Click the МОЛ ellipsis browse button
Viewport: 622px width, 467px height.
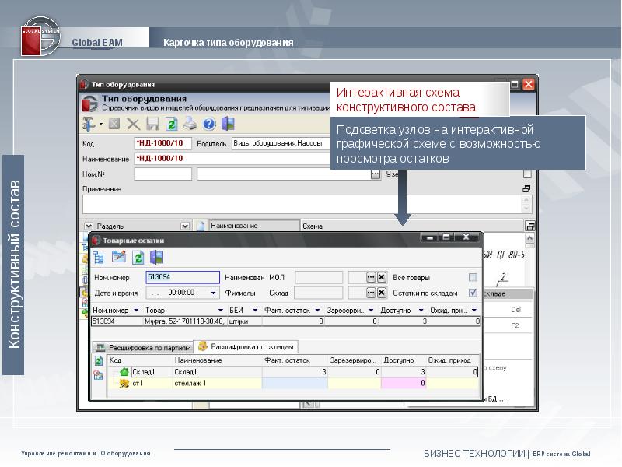[x=370, y=277]
